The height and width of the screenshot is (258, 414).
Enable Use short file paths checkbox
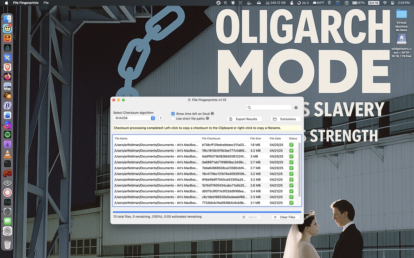coord(173,118)
